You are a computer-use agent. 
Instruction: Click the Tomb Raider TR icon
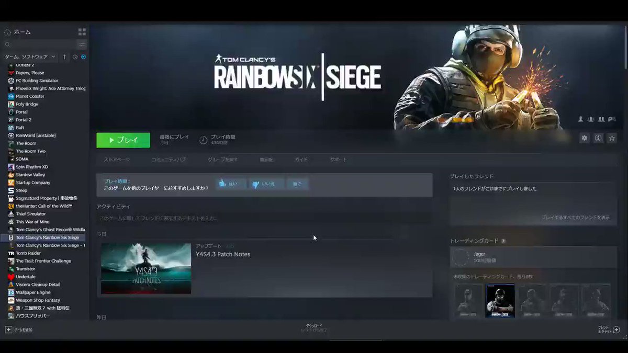click(x=11, y=253)
